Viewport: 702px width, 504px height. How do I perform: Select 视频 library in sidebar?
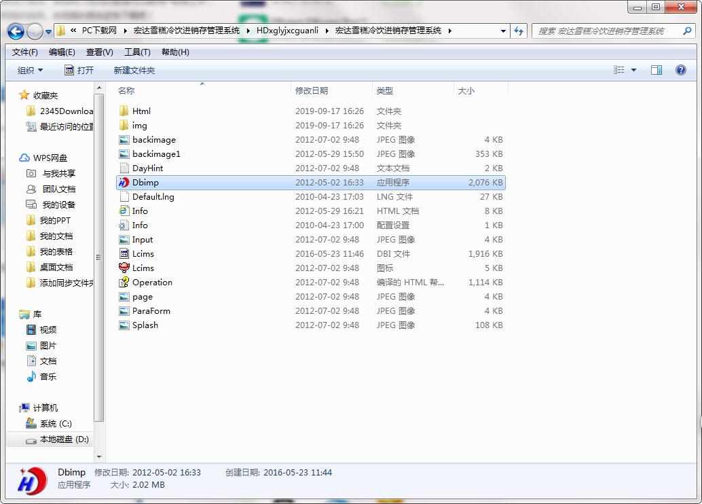[41, 329]
